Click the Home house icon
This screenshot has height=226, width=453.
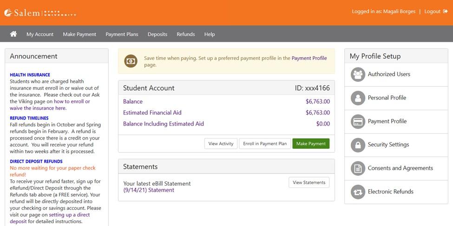(x=13, y=34)
